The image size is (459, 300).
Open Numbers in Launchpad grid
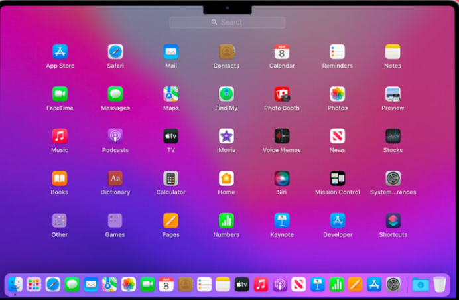(x=226, y=220)
